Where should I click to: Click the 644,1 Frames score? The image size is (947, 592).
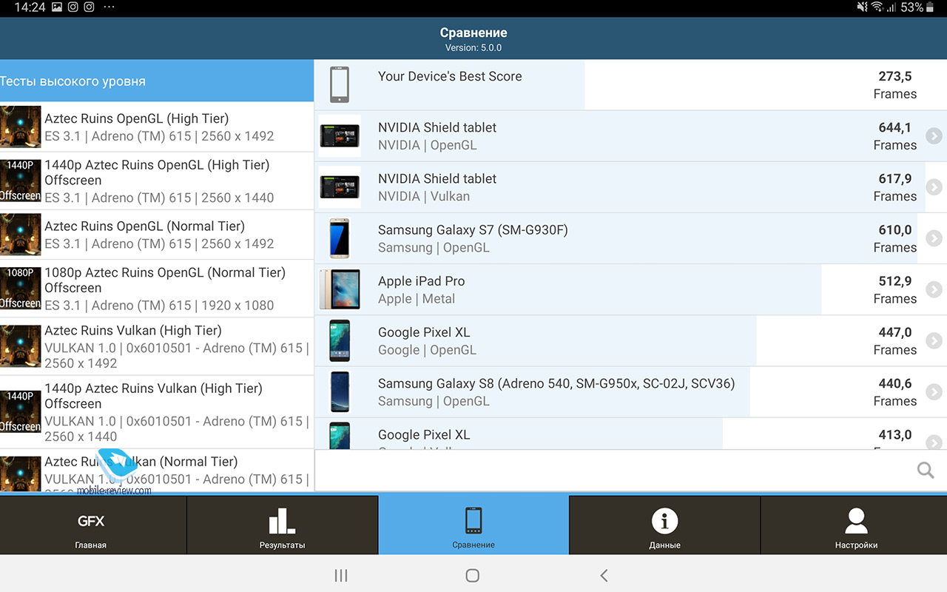click(x=894, y=136)
